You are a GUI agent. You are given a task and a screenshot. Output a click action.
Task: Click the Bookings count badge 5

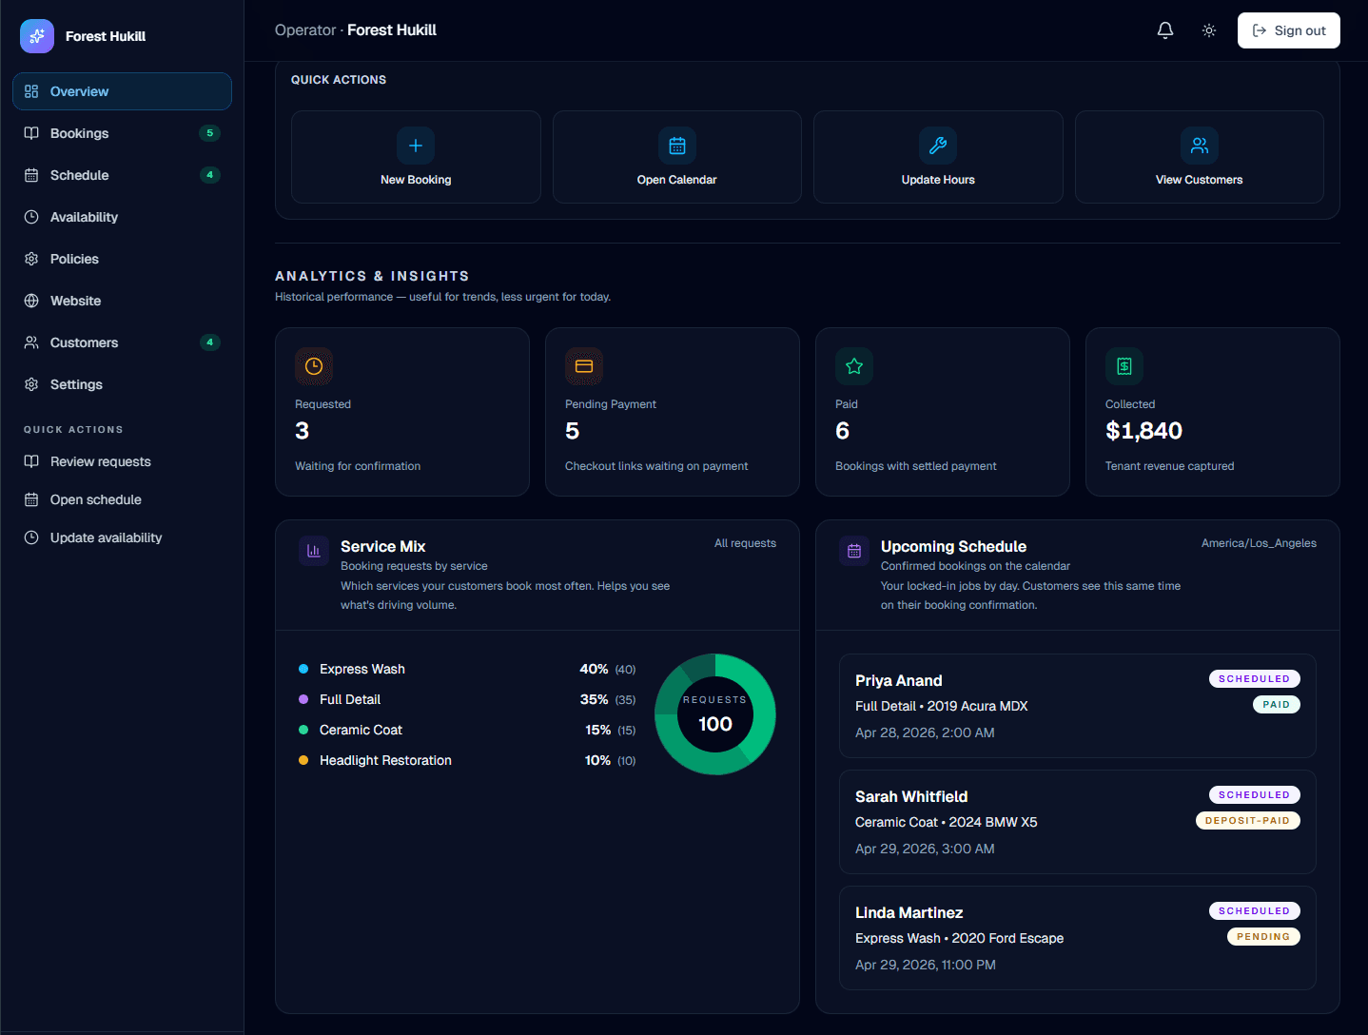point(210,133)
